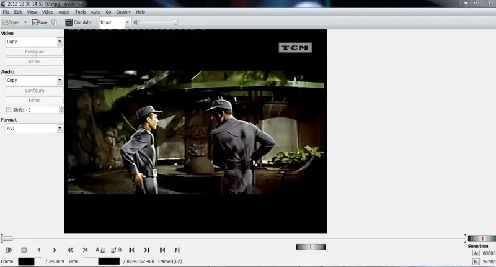Image resolution: width=496 pixels, height=267 pixels.
Task: Click the Frame number input field
Action: click(30, 261)
